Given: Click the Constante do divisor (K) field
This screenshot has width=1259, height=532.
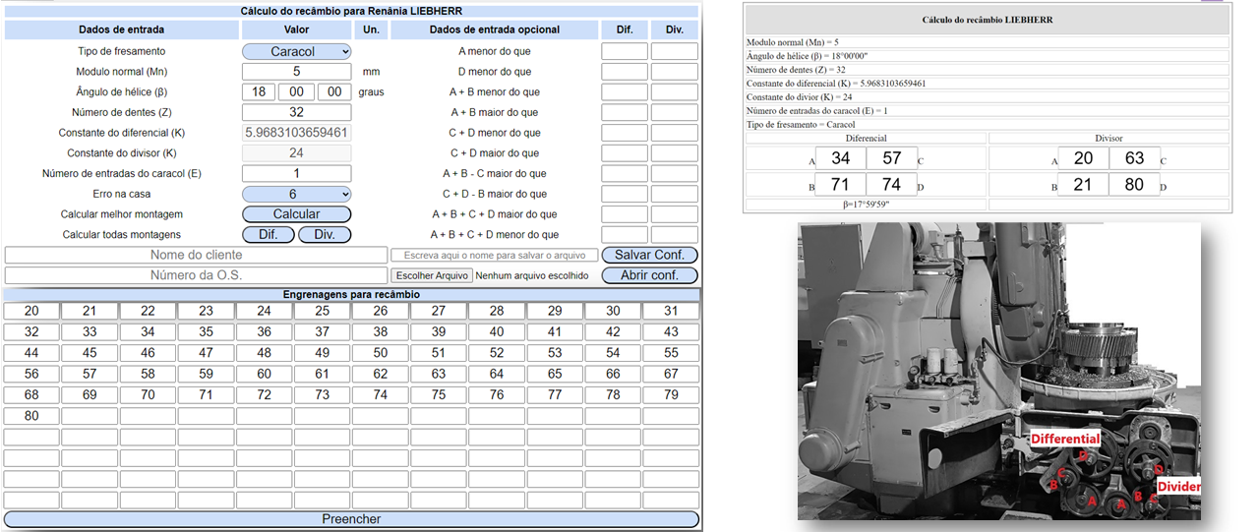Looking at the screenshot, I should (x=296, y=153).
